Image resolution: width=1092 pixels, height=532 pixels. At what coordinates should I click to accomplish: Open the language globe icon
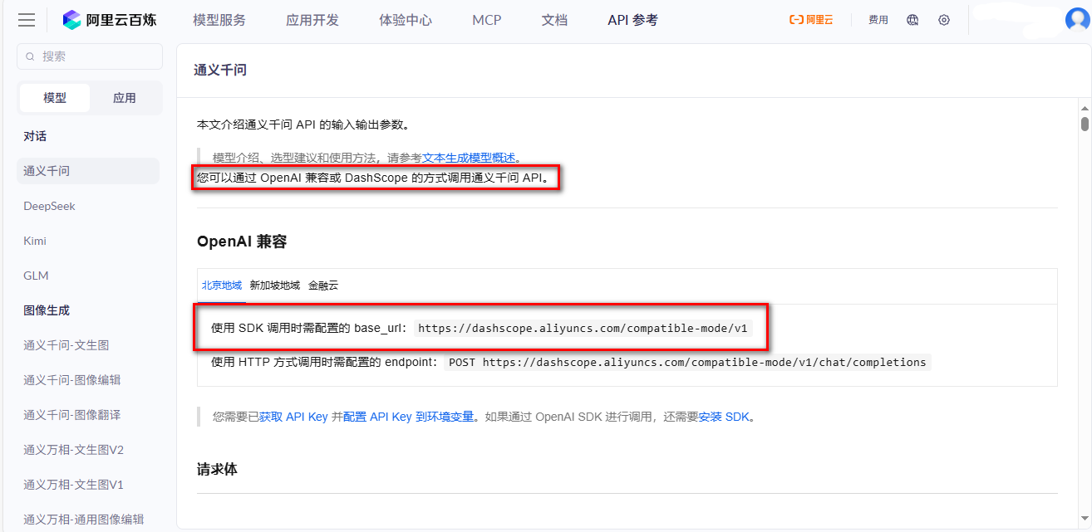coord(912,20)
